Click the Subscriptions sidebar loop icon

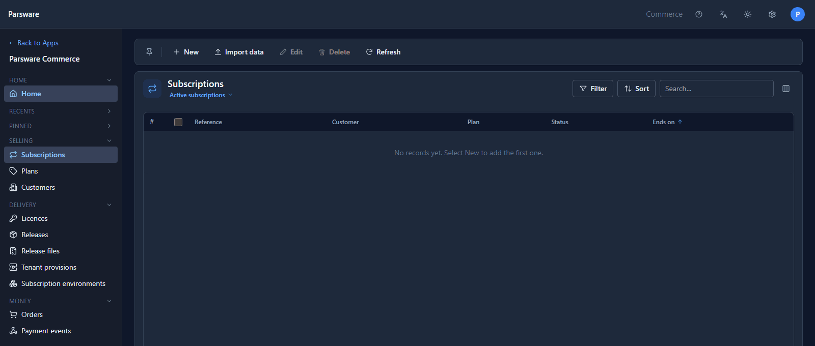pyautogui.click(x=13, y=155)
